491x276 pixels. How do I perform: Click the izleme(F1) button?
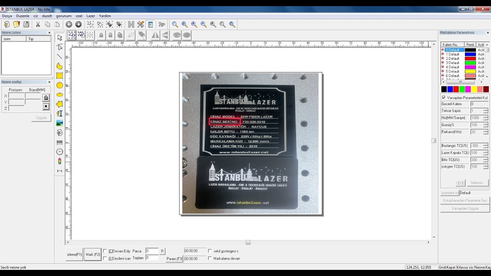click(74, 255)
